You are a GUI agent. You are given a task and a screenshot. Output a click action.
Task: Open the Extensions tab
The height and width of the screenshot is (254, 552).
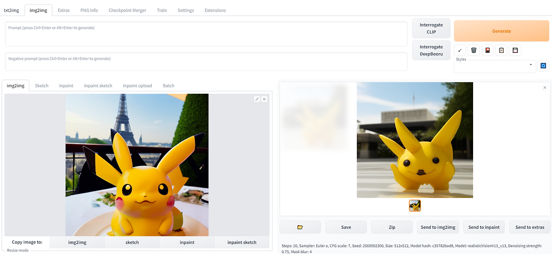click(x=215, y=10)
